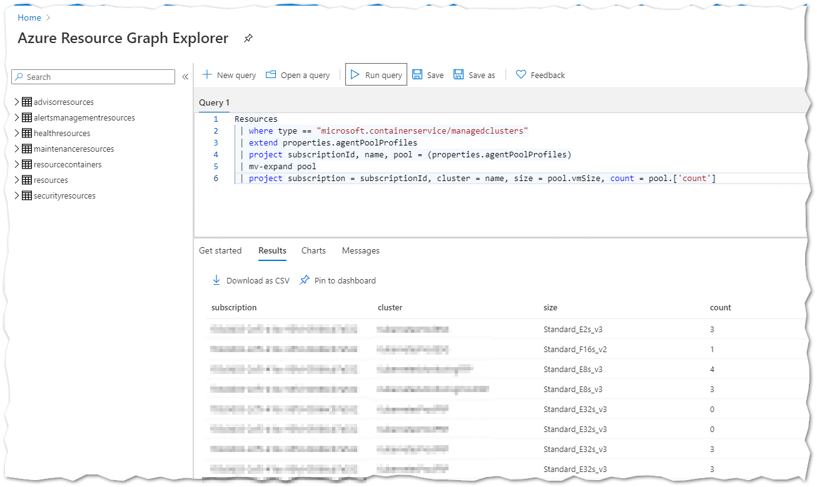Screen dimensions: 817x487
Task: Click the maintenanceresources table icon
Action: point(27,149)
